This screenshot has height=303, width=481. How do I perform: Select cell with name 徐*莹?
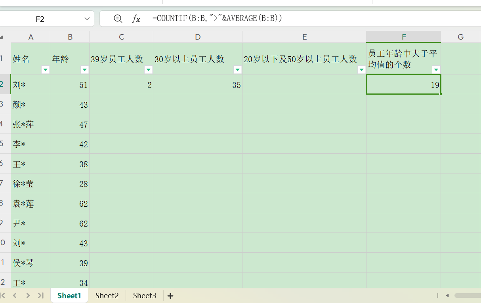pyautogui.click(x=31, y=183)
